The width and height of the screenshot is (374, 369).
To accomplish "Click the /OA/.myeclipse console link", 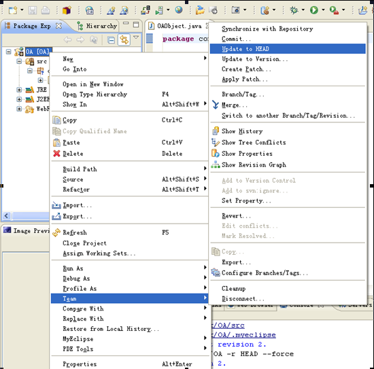I will [x=243, y=335].
